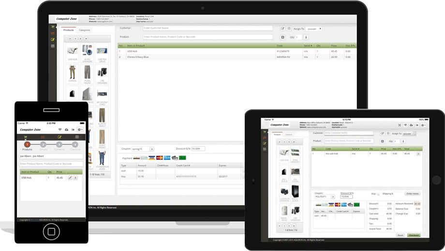This screenshot has height=251, width=445.
Task: Tap fullscreen expand icon on tablet header
Action: tap(400, 125)
